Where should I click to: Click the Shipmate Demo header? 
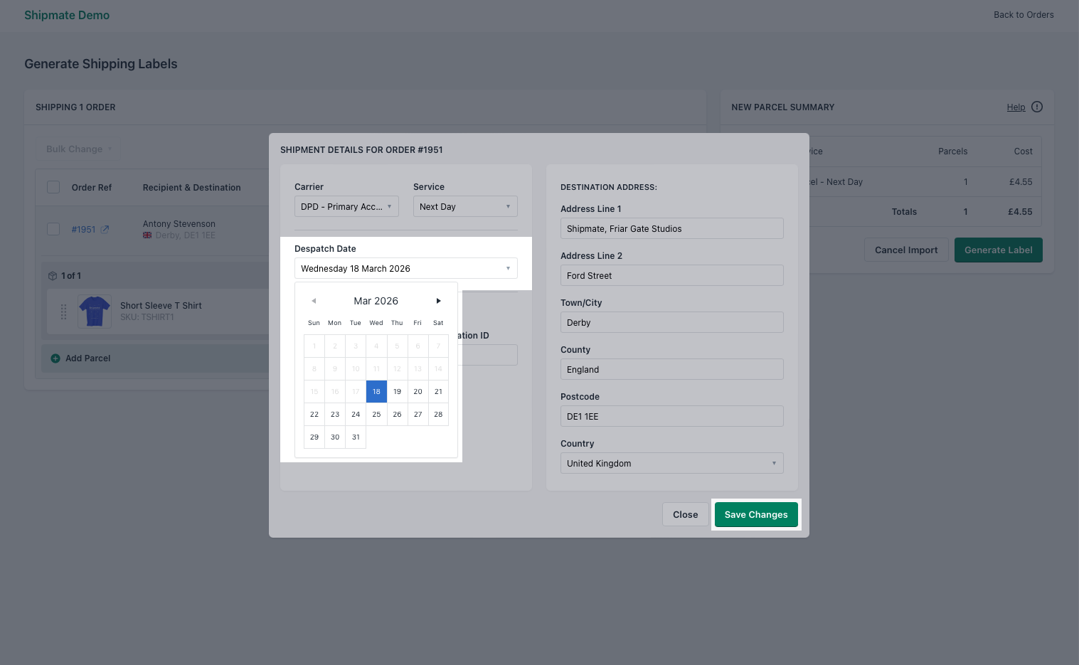click(67, 15)
